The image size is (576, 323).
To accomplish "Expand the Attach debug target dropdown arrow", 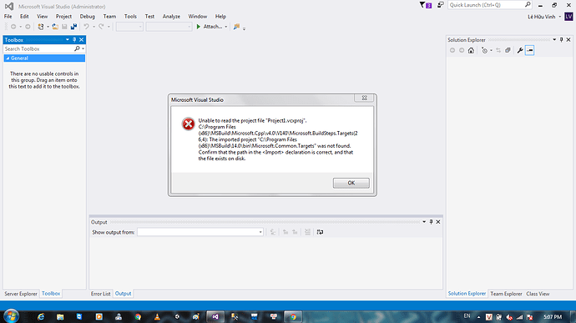I will pos(225,27).
